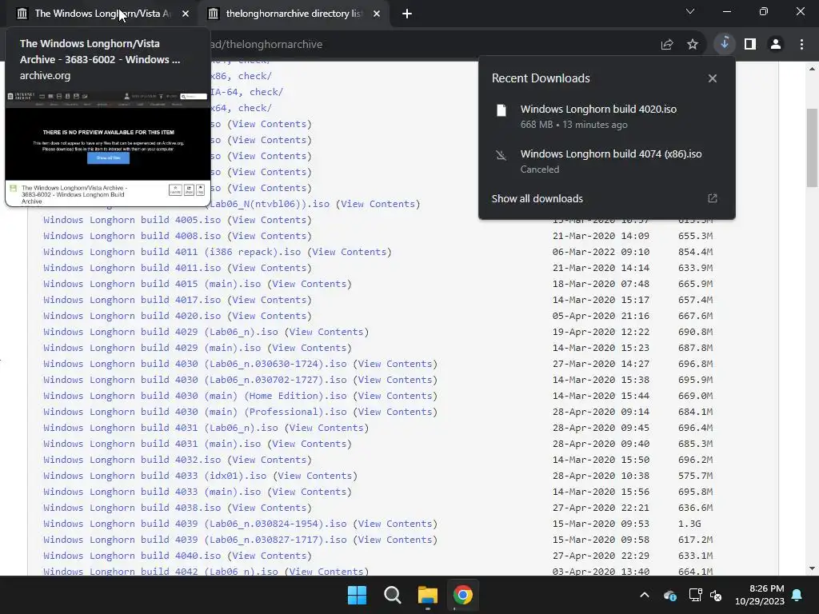The width and height of the screenshot is (819, 614).
Task: Open Windows Longhorn build 4005.iso link
Action: click(132, 220)
